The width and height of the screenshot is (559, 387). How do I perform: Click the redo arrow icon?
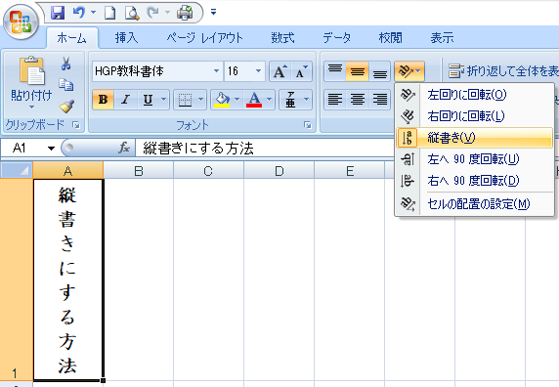(x=152, y=13)
